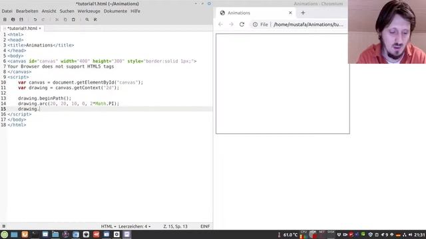Open the terminal from the taskbar
This screenshot has height=239, width=426.
35,234
